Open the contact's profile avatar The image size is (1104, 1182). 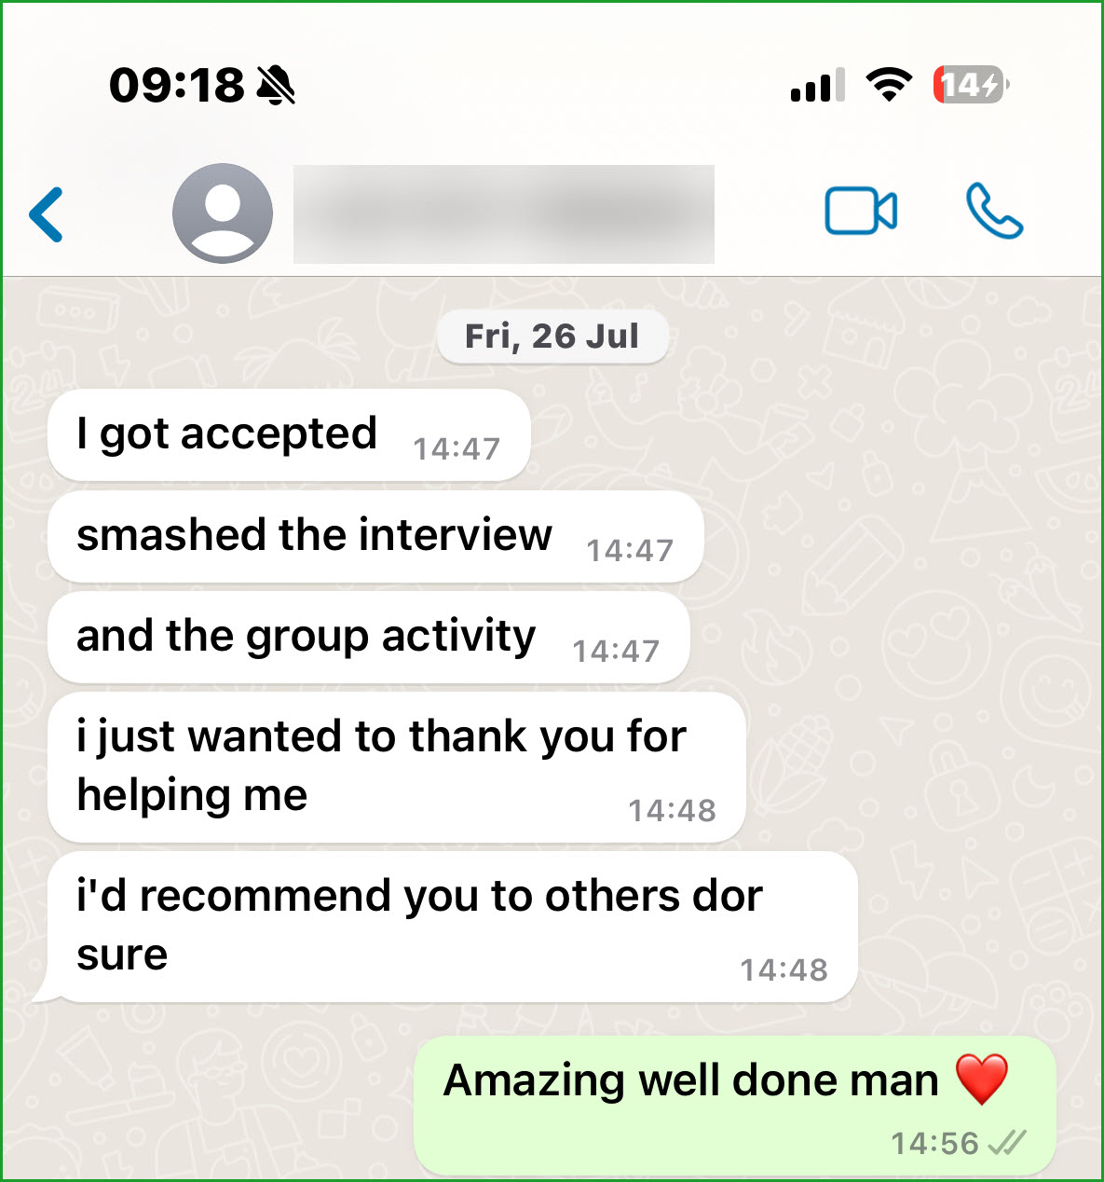pyautogui.click(x=223, y=213)
